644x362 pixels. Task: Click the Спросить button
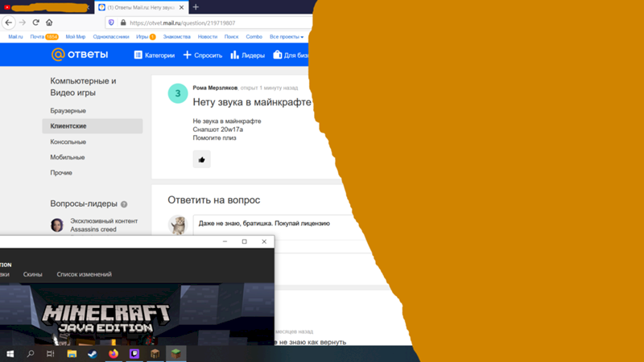click(x=203, y=56)
